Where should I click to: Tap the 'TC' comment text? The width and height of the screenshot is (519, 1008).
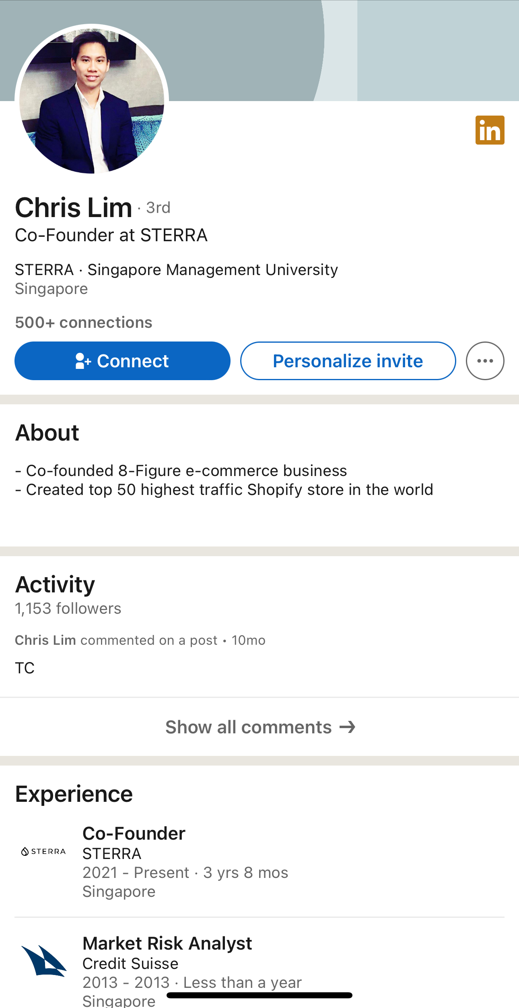pos(25,668)
